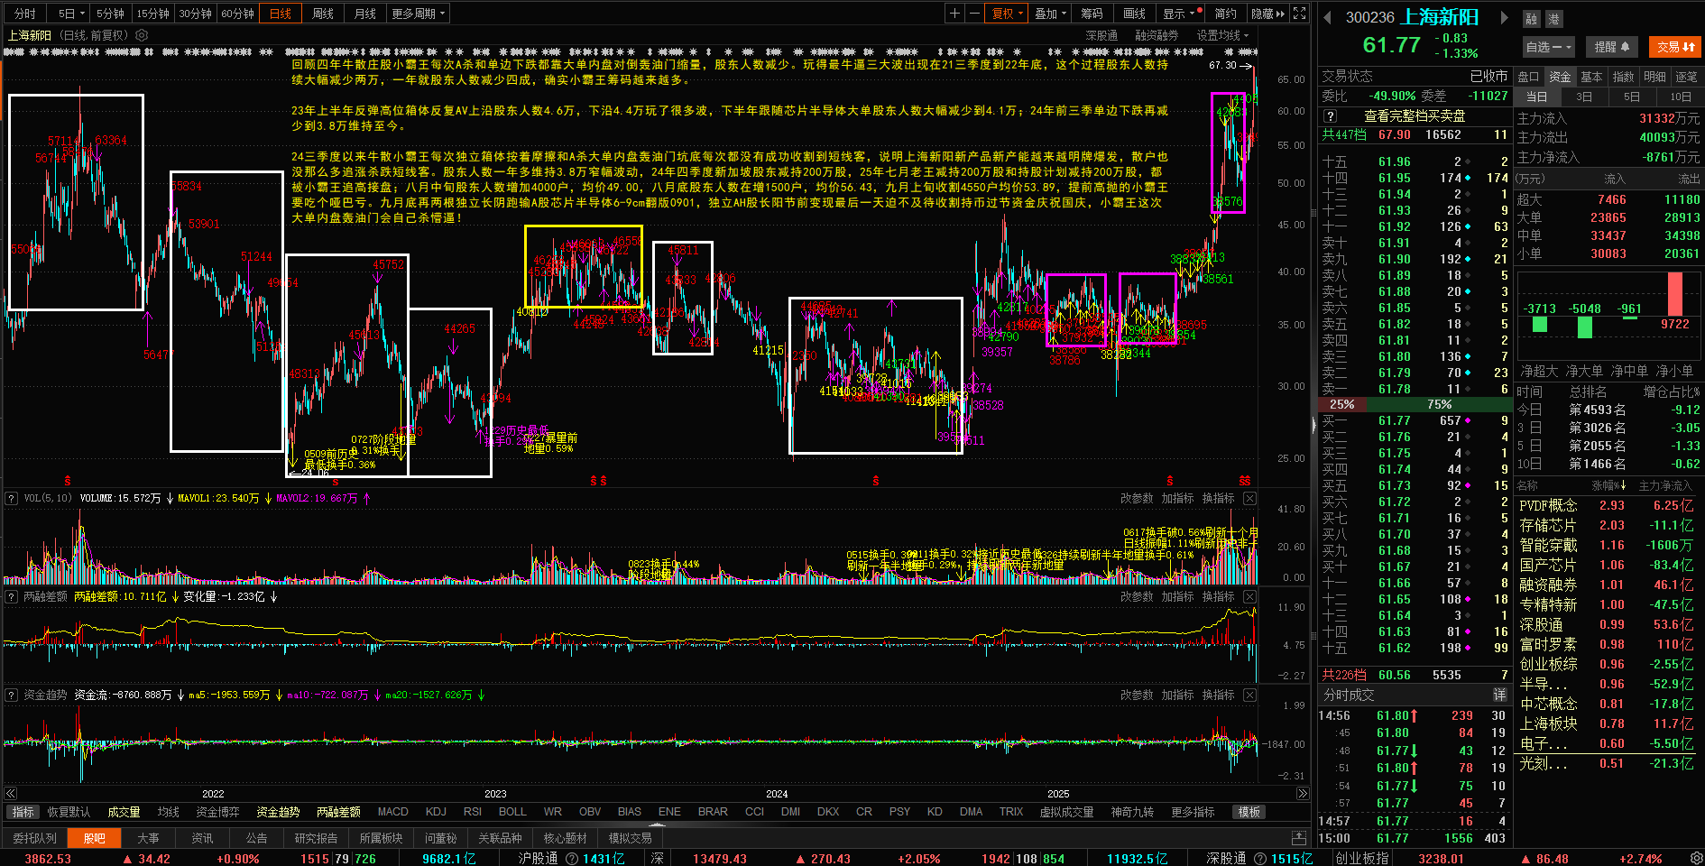Open the 5日 period dropdown
1705x866 pixels.
pyautogui.click(x=70, y=14)
